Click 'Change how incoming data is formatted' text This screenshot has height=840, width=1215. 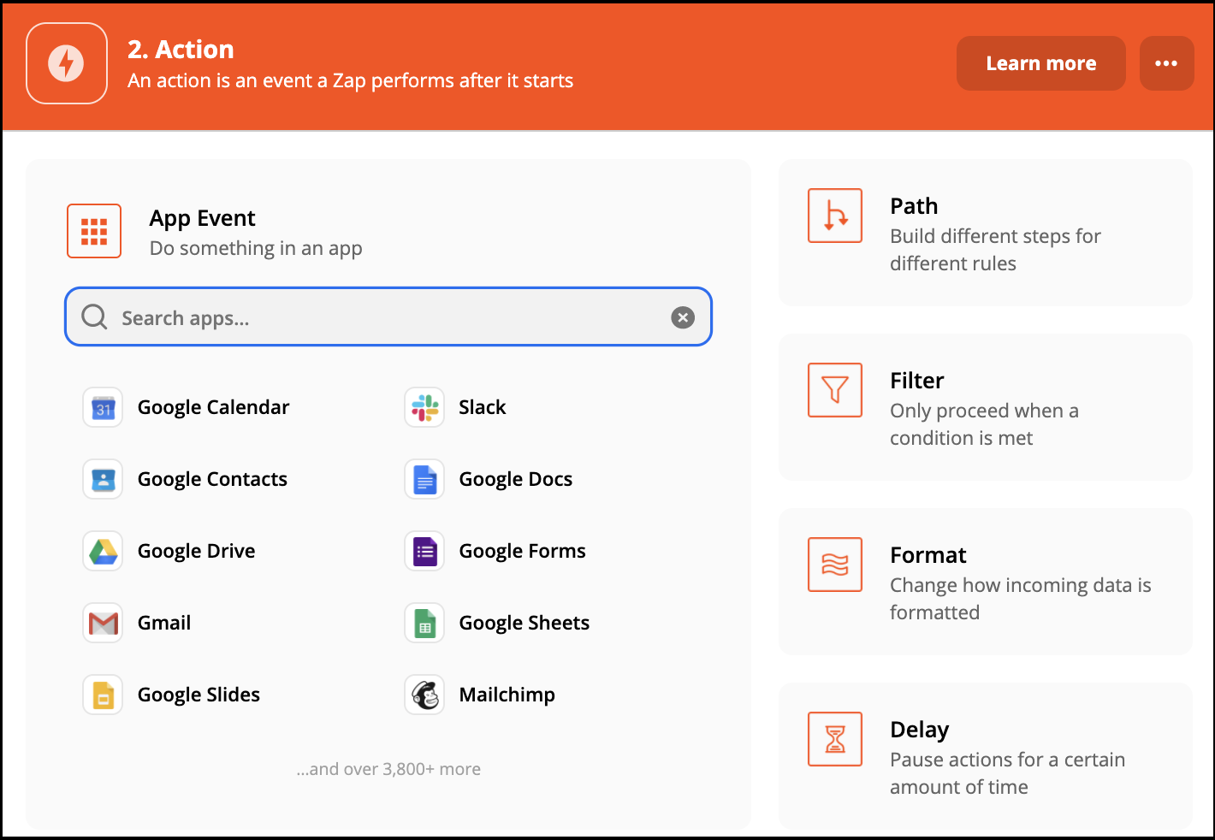pyautogui.click(x=1020, y=599)
